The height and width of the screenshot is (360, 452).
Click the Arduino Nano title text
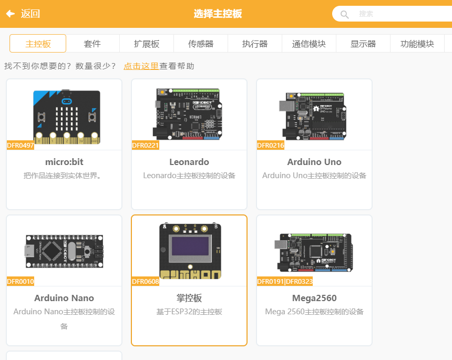64,298
